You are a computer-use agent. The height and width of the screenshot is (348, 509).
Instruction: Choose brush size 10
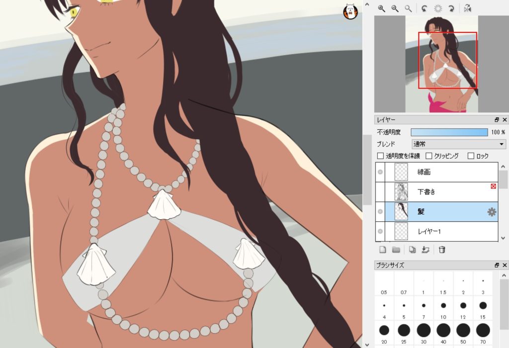(x=443, y=305)
